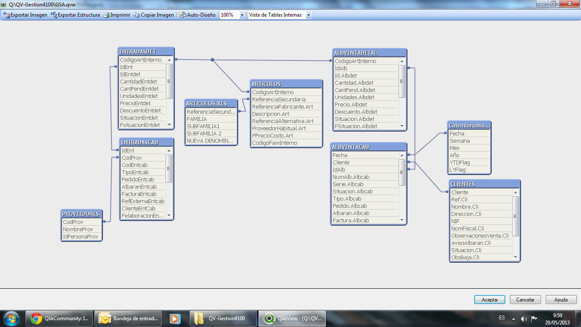581x327 pixels.
Task: Show hidden system tray icons
Action: pos(513,318)
